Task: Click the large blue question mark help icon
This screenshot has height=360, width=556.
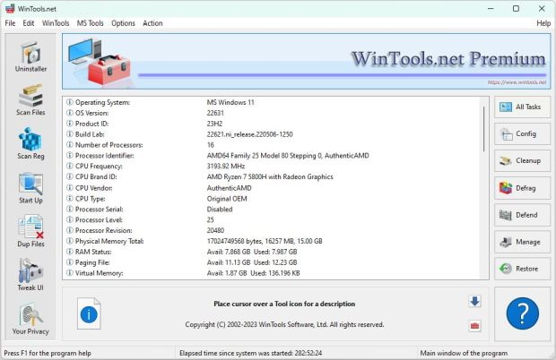Action: pyautogui.click(x=522, y=313)
